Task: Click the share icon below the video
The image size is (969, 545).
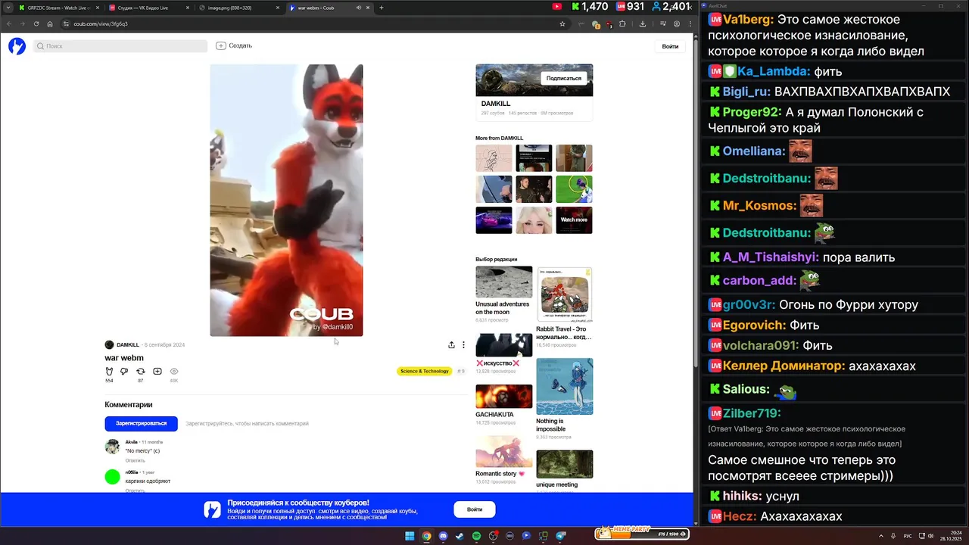Action: pyautogui.click(x=451, y=344)
